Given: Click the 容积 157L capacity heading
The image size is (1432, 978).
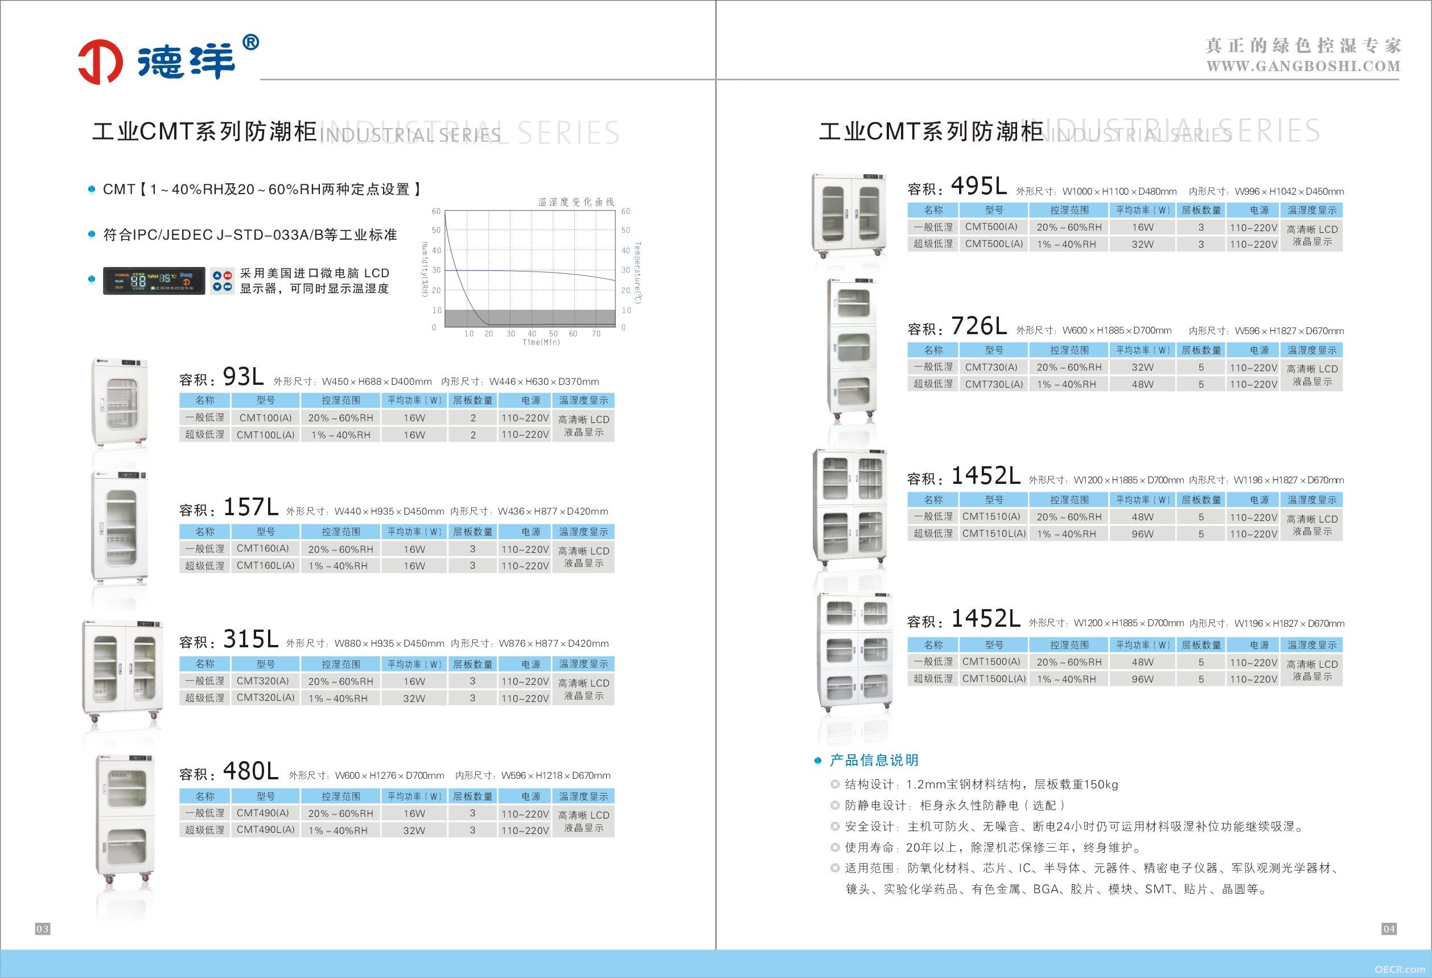Looking at the screenshot, I should [x=229, y=507].
